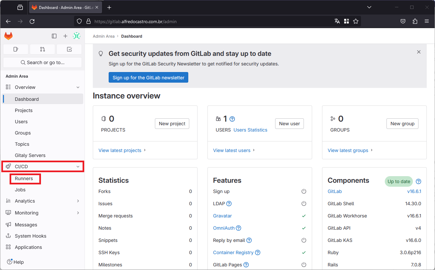Click Admin Area in the breadcrumb

tap(104, 36)
